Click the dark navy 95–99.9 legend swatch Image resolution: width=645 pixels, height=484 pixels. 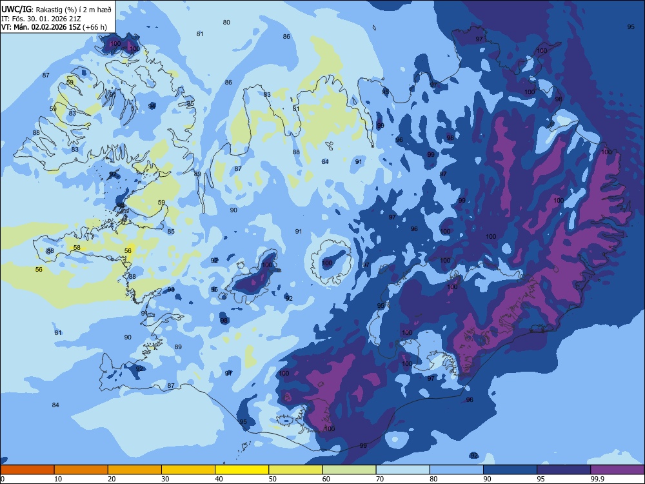(x=564, y=470)
